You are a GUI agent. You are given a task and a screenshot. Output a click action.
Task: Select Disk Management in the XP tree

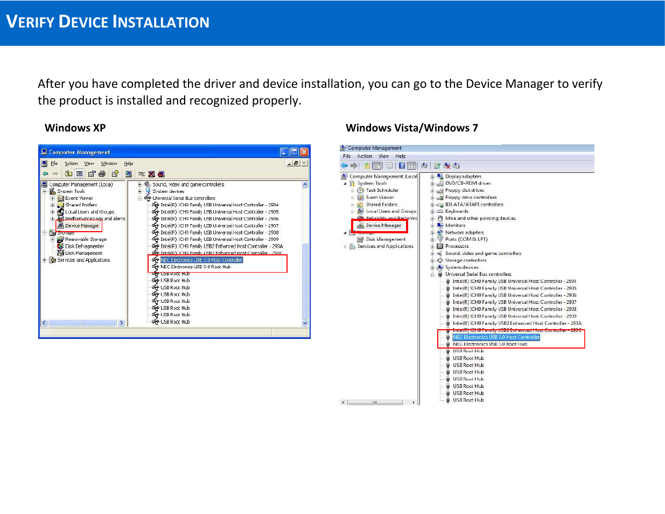tap(83, 253)
